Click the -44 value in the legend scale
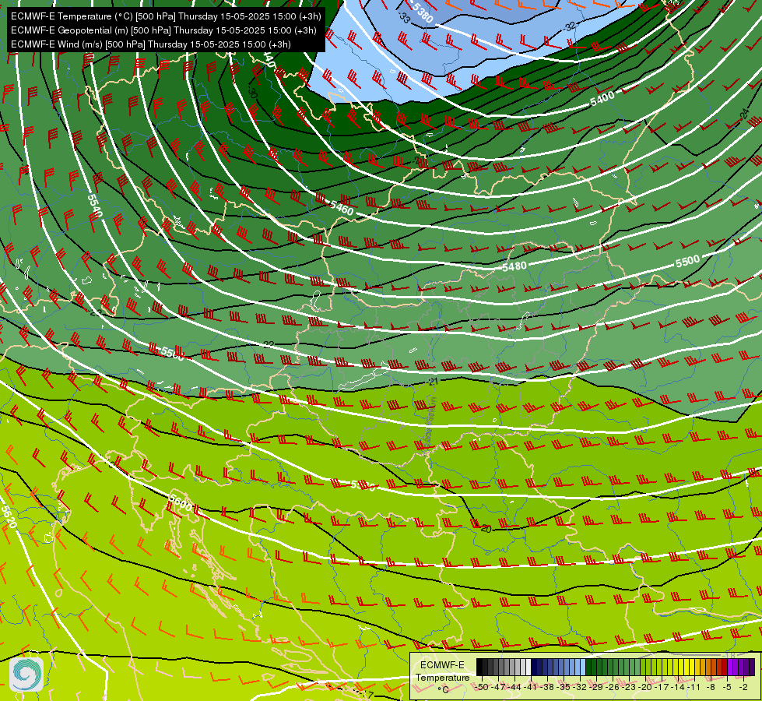The image size is (762, 701). pyautogui.click(x=515, y=687)
